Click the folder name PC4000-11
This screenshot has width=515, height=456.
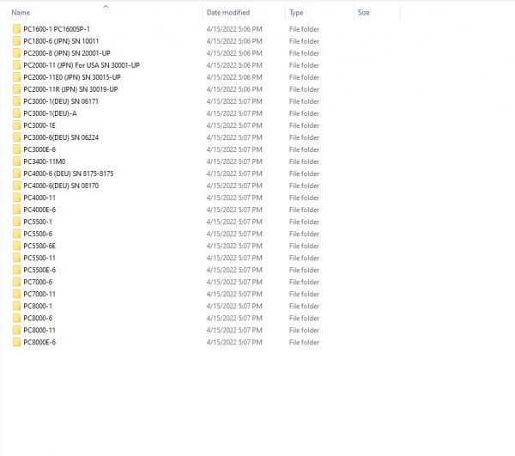(x=39, y=198)
